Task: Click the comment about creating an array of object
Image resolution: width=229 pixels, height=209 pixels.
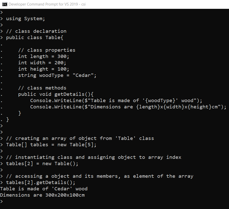Action: click(80, 138)
